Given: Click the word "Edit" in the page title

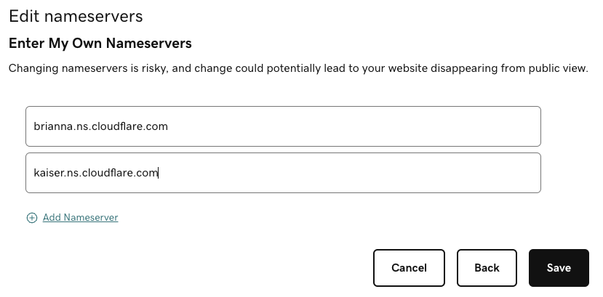Looking at the screenshot, I should tap(23, 15).
